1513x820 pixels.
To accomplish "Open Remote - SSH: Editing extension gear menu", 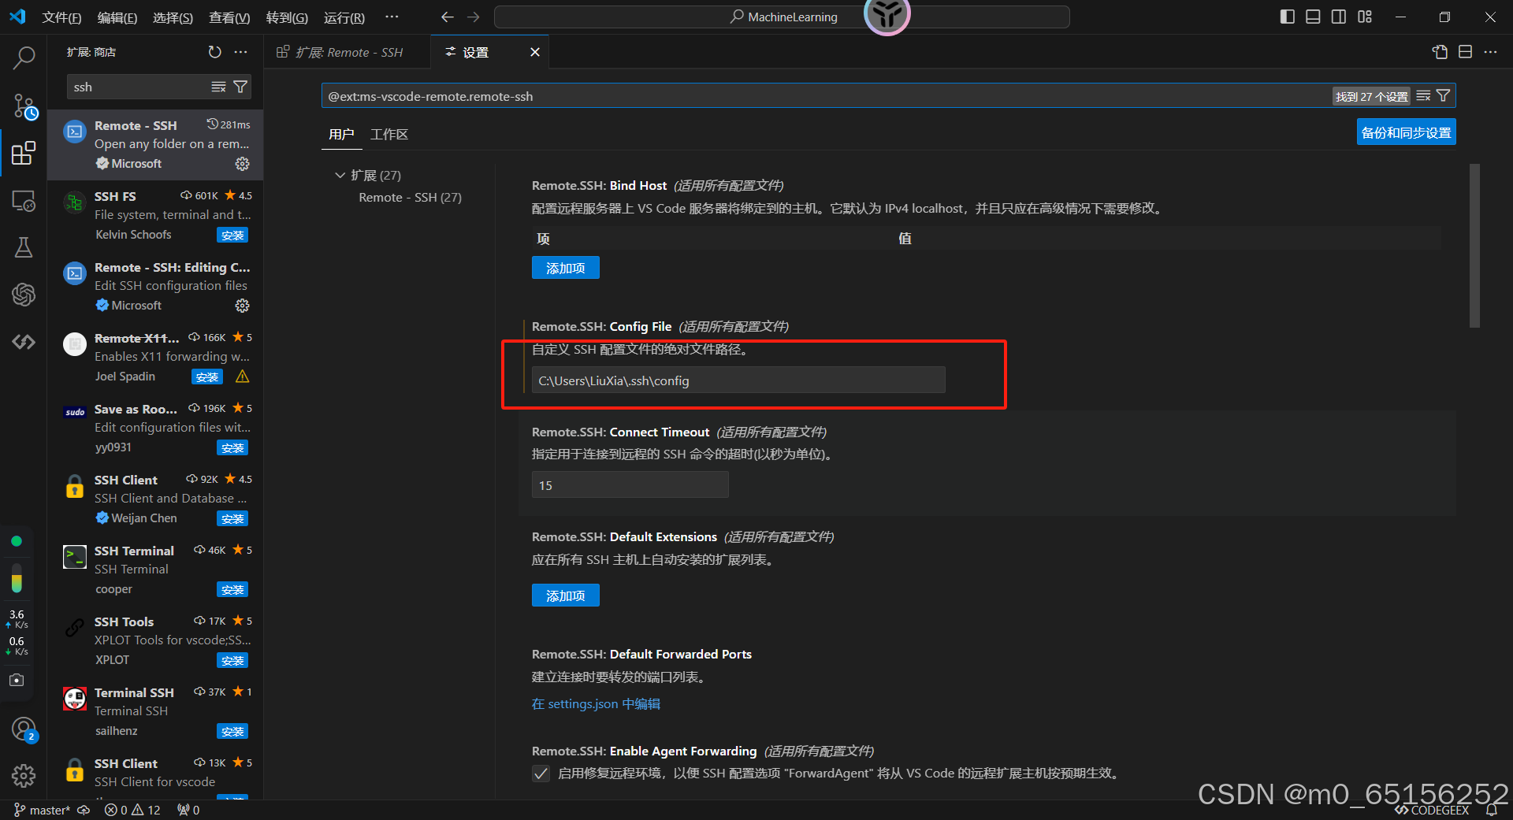I will point(242,306).
